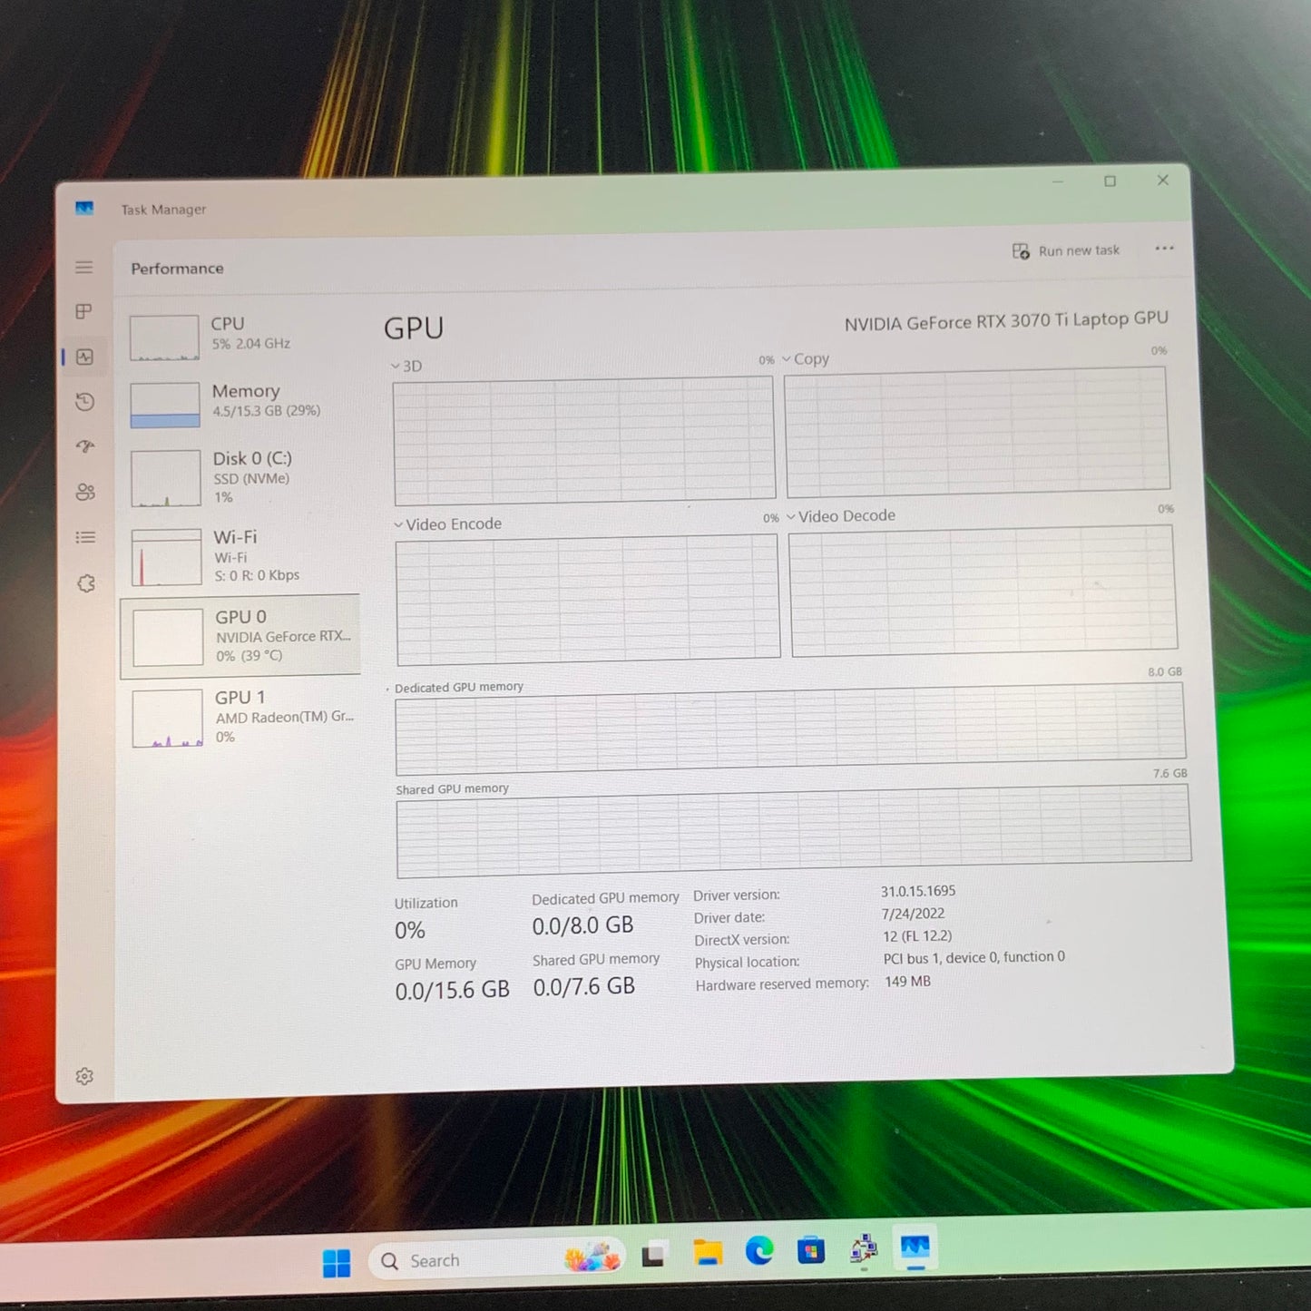The image size is (1311, 1311).
Task: Click the taskbar Search box
Action: 497,1260
